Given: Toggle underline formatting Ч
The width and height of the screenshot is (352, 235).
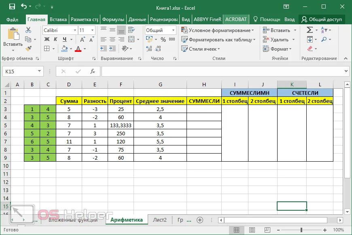Looking at the screenshot, I should click(64, 39).
